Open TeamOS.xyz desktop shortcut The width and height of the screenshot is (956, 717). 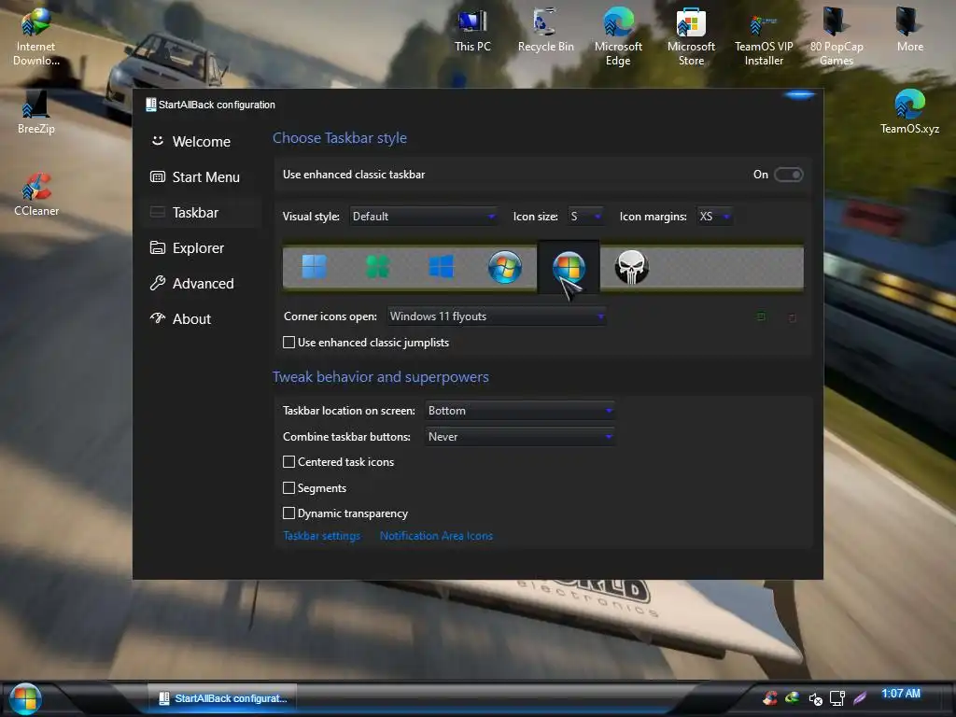click(x=909, y=112)
